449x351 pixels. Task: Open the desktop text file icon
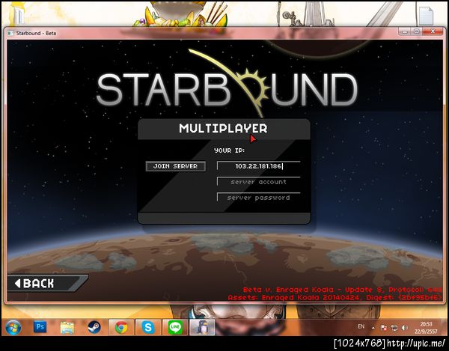426,16
